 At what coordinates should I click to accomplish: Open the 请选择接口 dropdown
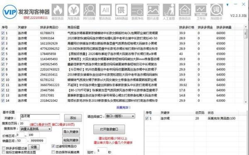120,116
